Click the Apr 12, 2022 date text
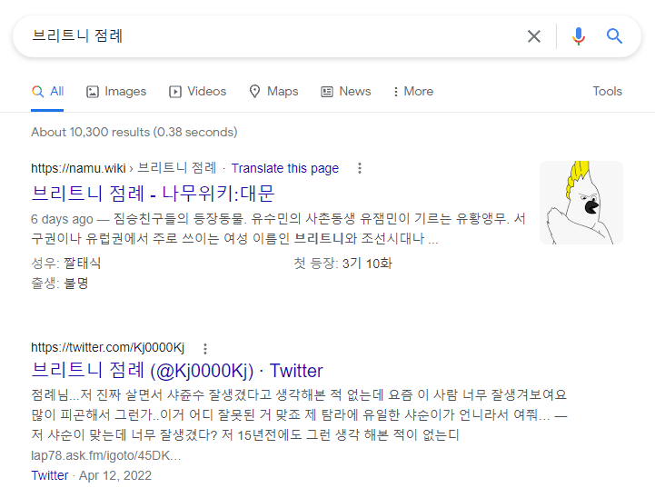This screenshot has height=498, width=655. coord(115,475)
